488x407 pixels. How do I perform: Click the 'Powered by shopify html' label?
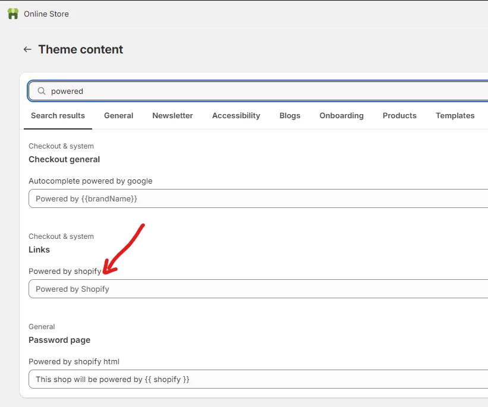(74, 361)
